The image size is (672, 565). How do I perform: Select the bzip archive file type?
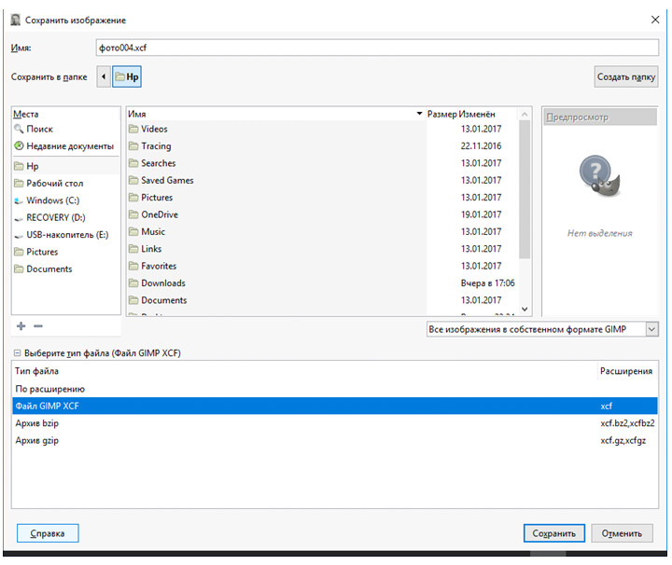(x=37, y=423)
